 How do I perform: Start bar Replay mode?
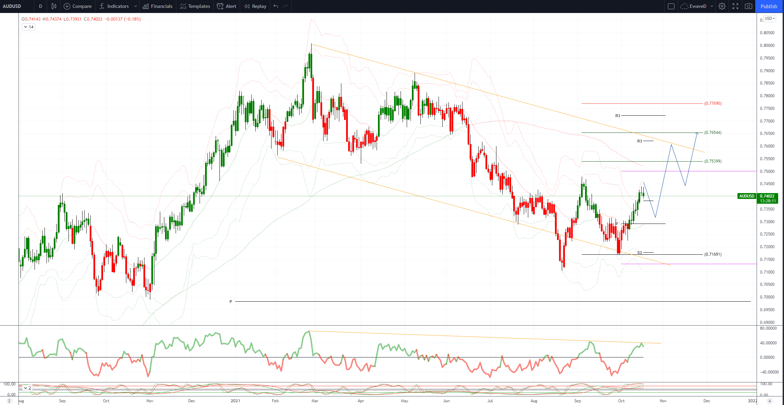click(255, 6)
